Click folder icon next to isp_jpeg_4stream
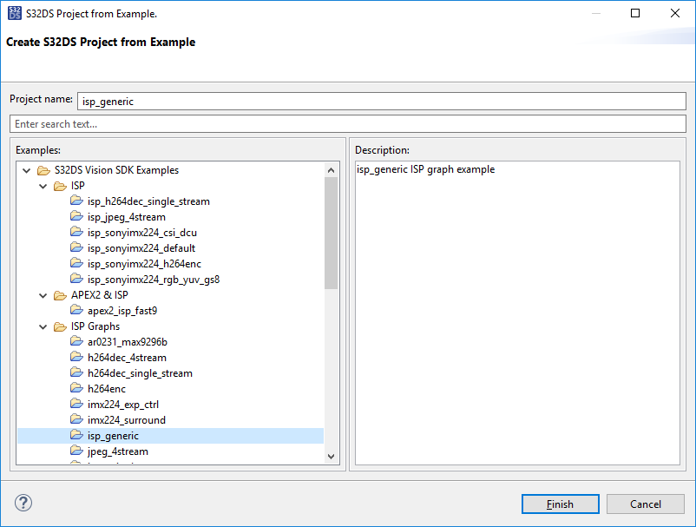Image resolution: width=696 pixels, height=527 pixels. pyautogui.click(x=76, y=217)
